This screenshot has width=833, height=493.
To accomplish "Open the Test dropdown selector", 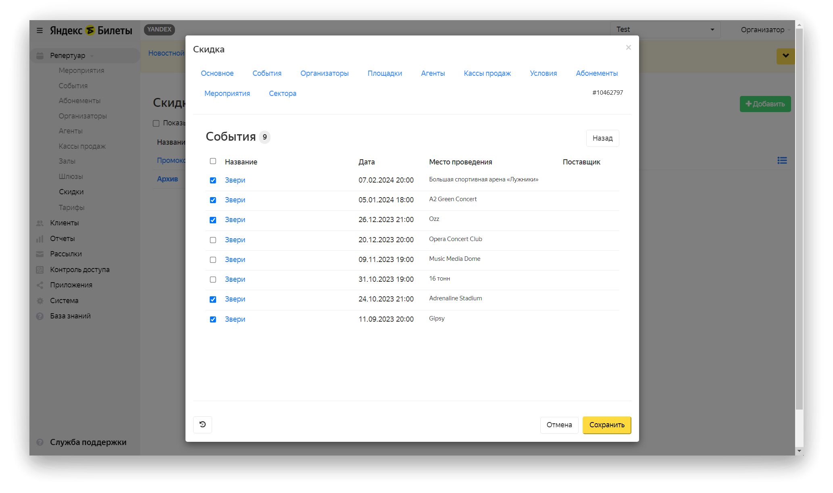I will click(665, 29).
